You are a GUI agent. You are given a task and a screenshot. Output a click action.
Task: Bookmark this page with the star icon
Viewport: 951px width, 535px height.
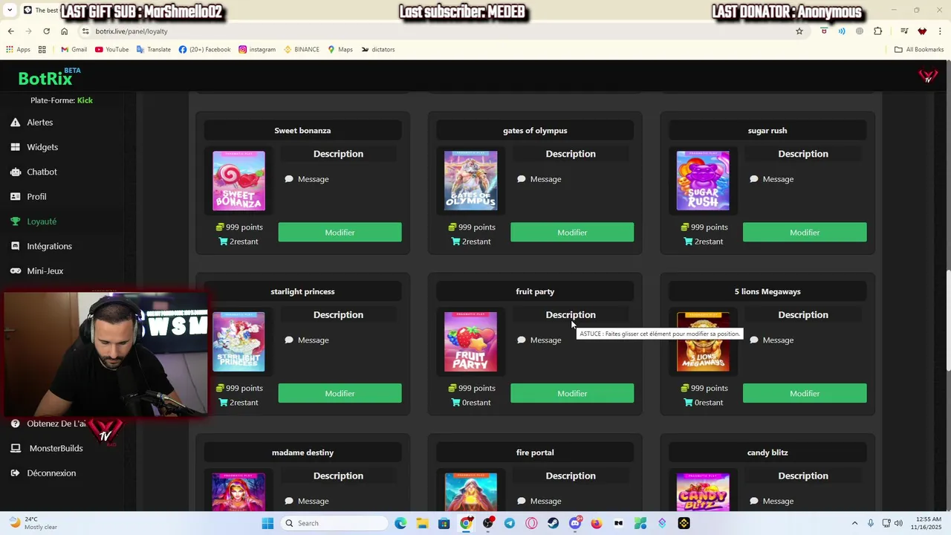coord(799,31)
